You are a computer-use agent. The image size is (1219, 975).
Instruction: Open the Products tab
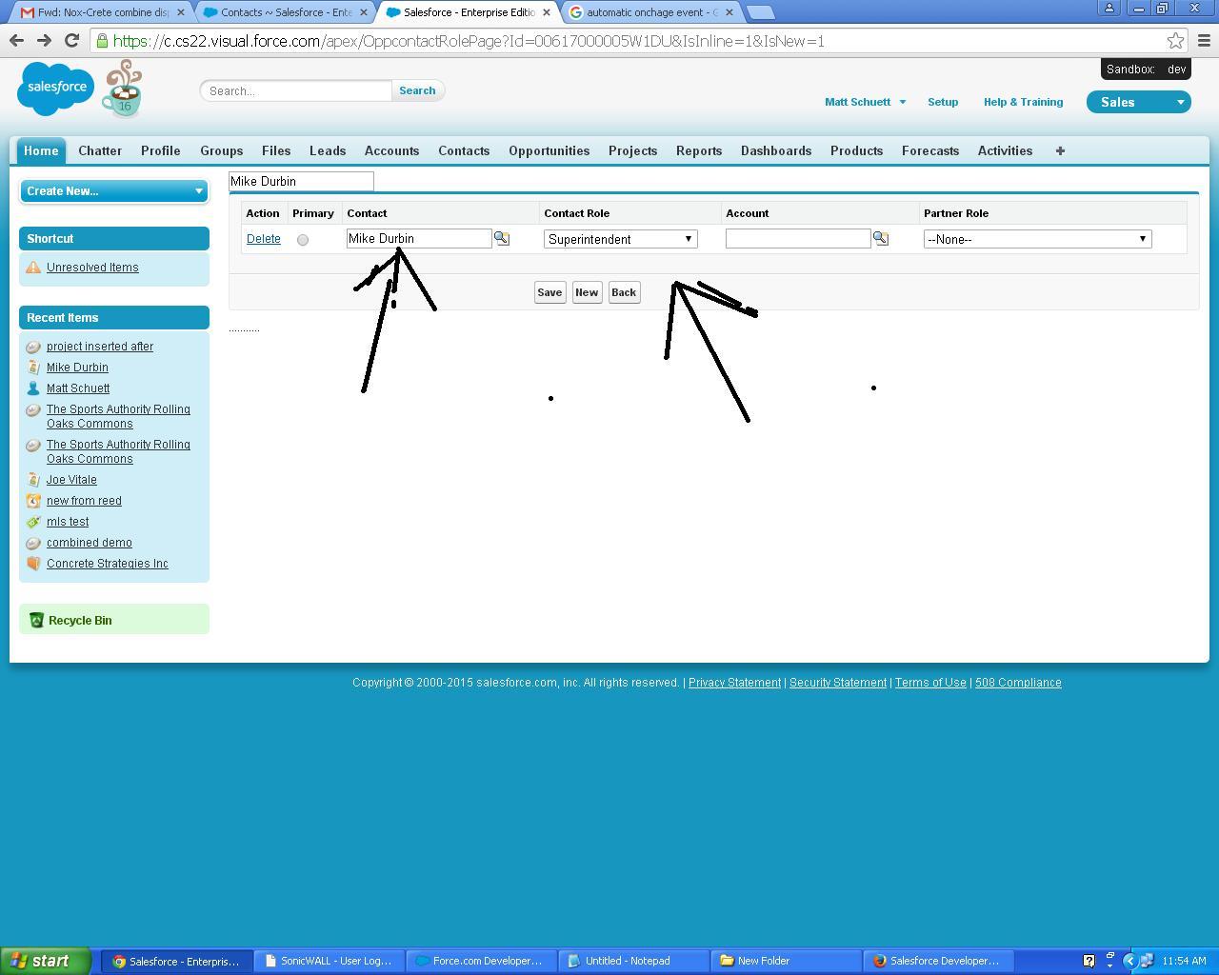coord(856,150)
